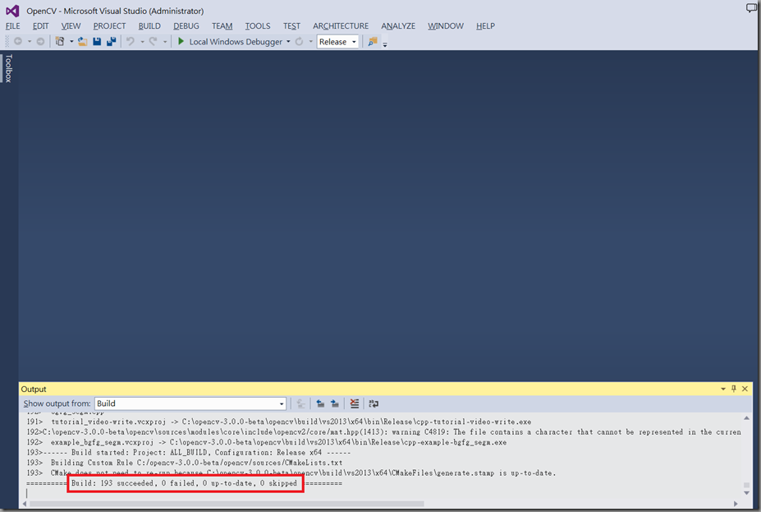Open the EDIT menu
Image resolution: width=761 pixels, height=512 pixels.
click(x=41, y=25)
